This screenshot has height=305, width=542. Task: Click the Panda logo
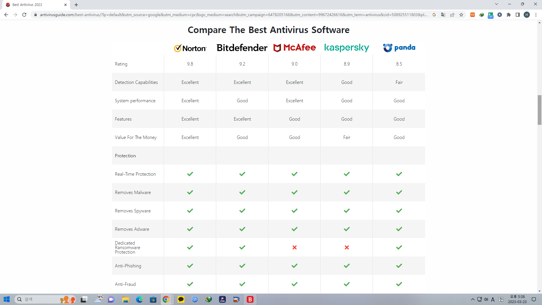[399, 47]
